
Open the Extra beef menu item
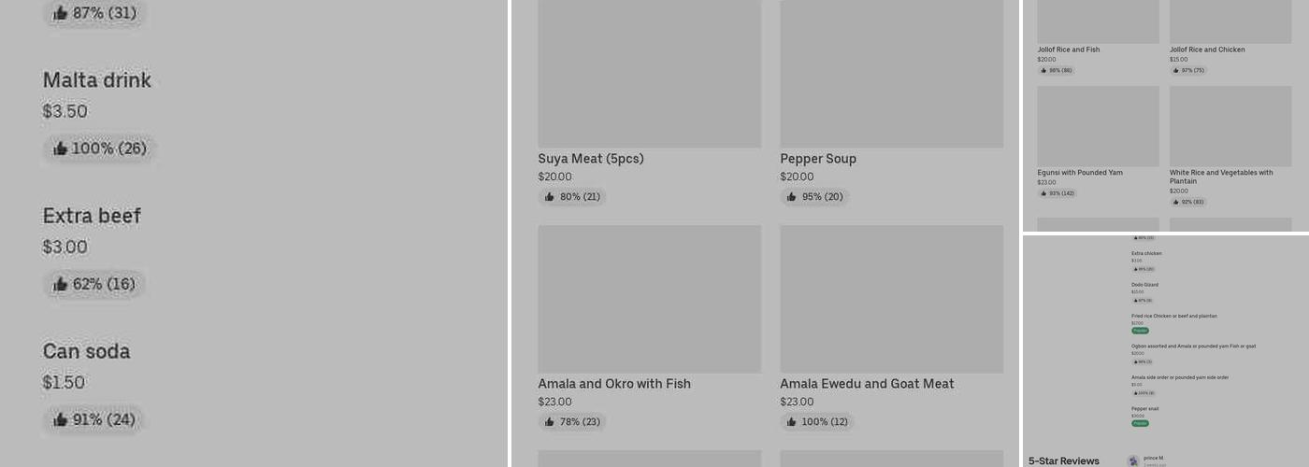tap(92, 216)
